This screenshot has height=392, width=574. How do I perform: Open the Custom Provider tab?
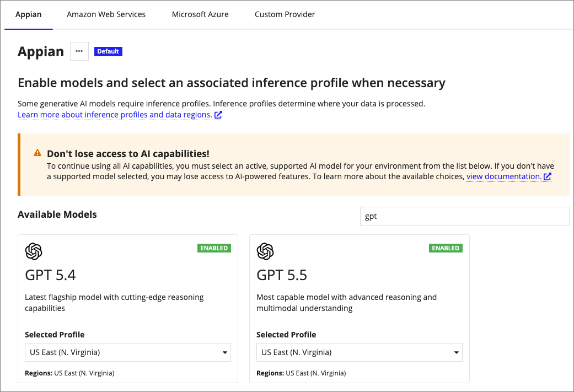[285, 15]
